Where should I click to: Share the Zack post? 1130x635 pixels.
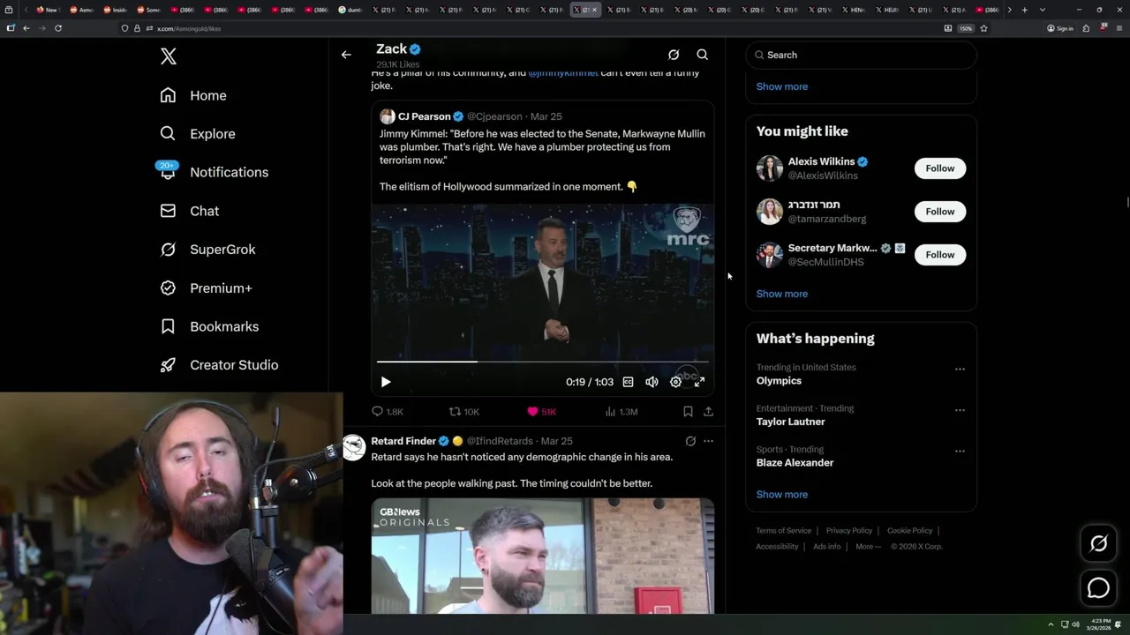pos(708,412)
